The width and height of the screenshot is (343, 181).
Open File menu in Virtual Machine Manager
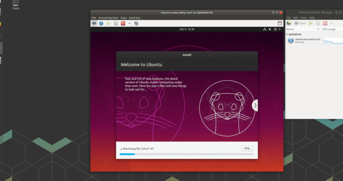click(x=289, y=18)
